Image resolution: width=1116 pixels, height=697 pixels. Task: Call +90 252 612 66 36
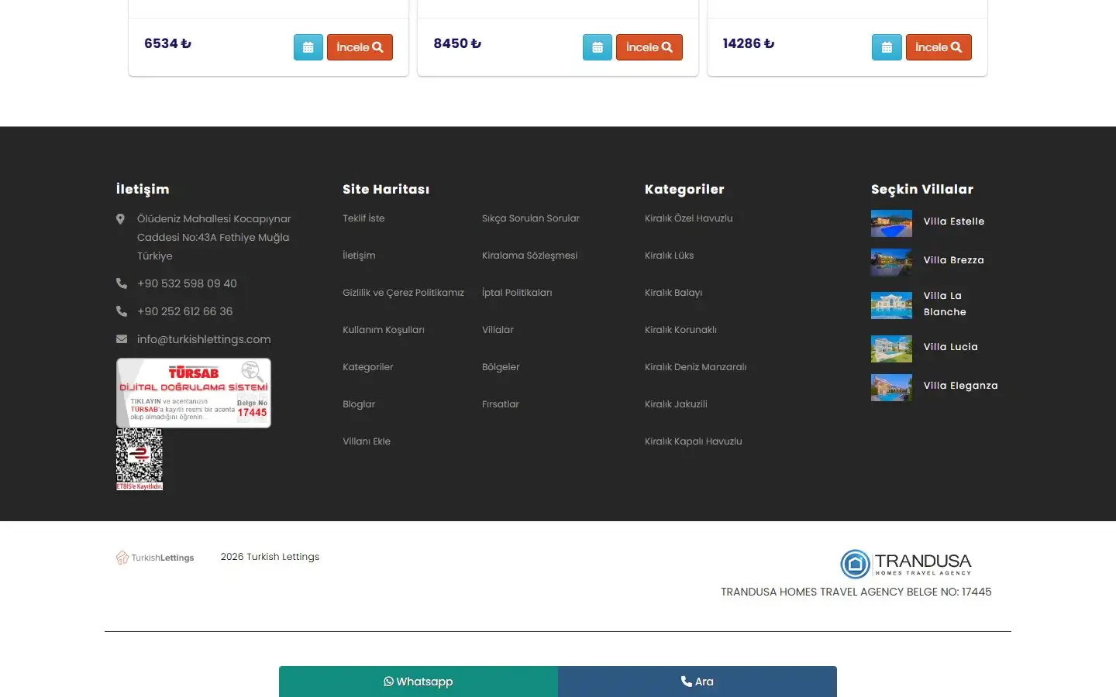pos(184,311)
